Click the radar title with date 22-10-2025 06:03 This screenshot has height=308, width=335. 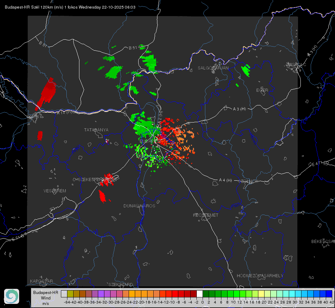70,7
